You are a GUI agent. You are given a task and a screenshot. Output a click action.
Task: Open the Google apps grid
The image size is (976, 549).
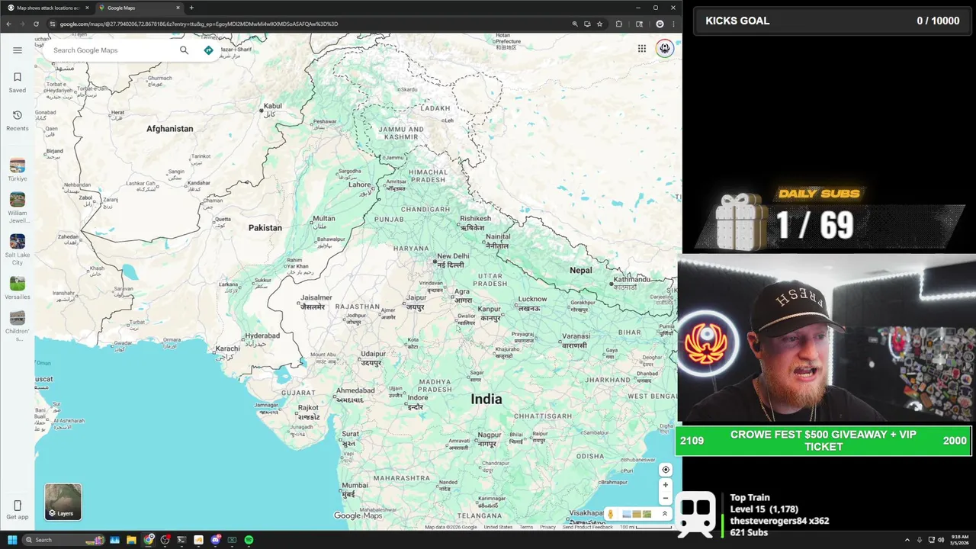[642, 49]
